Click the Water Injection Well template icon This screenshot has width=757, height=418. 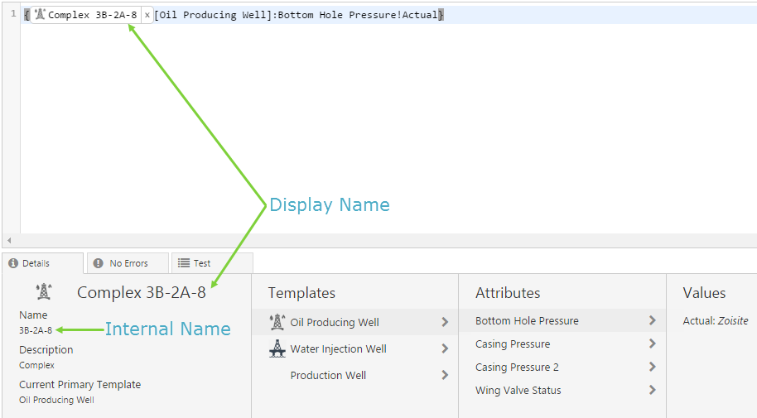(x=277, y=348)
